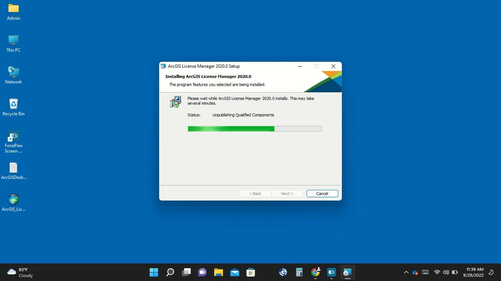Click the disabled Next button

287,194
